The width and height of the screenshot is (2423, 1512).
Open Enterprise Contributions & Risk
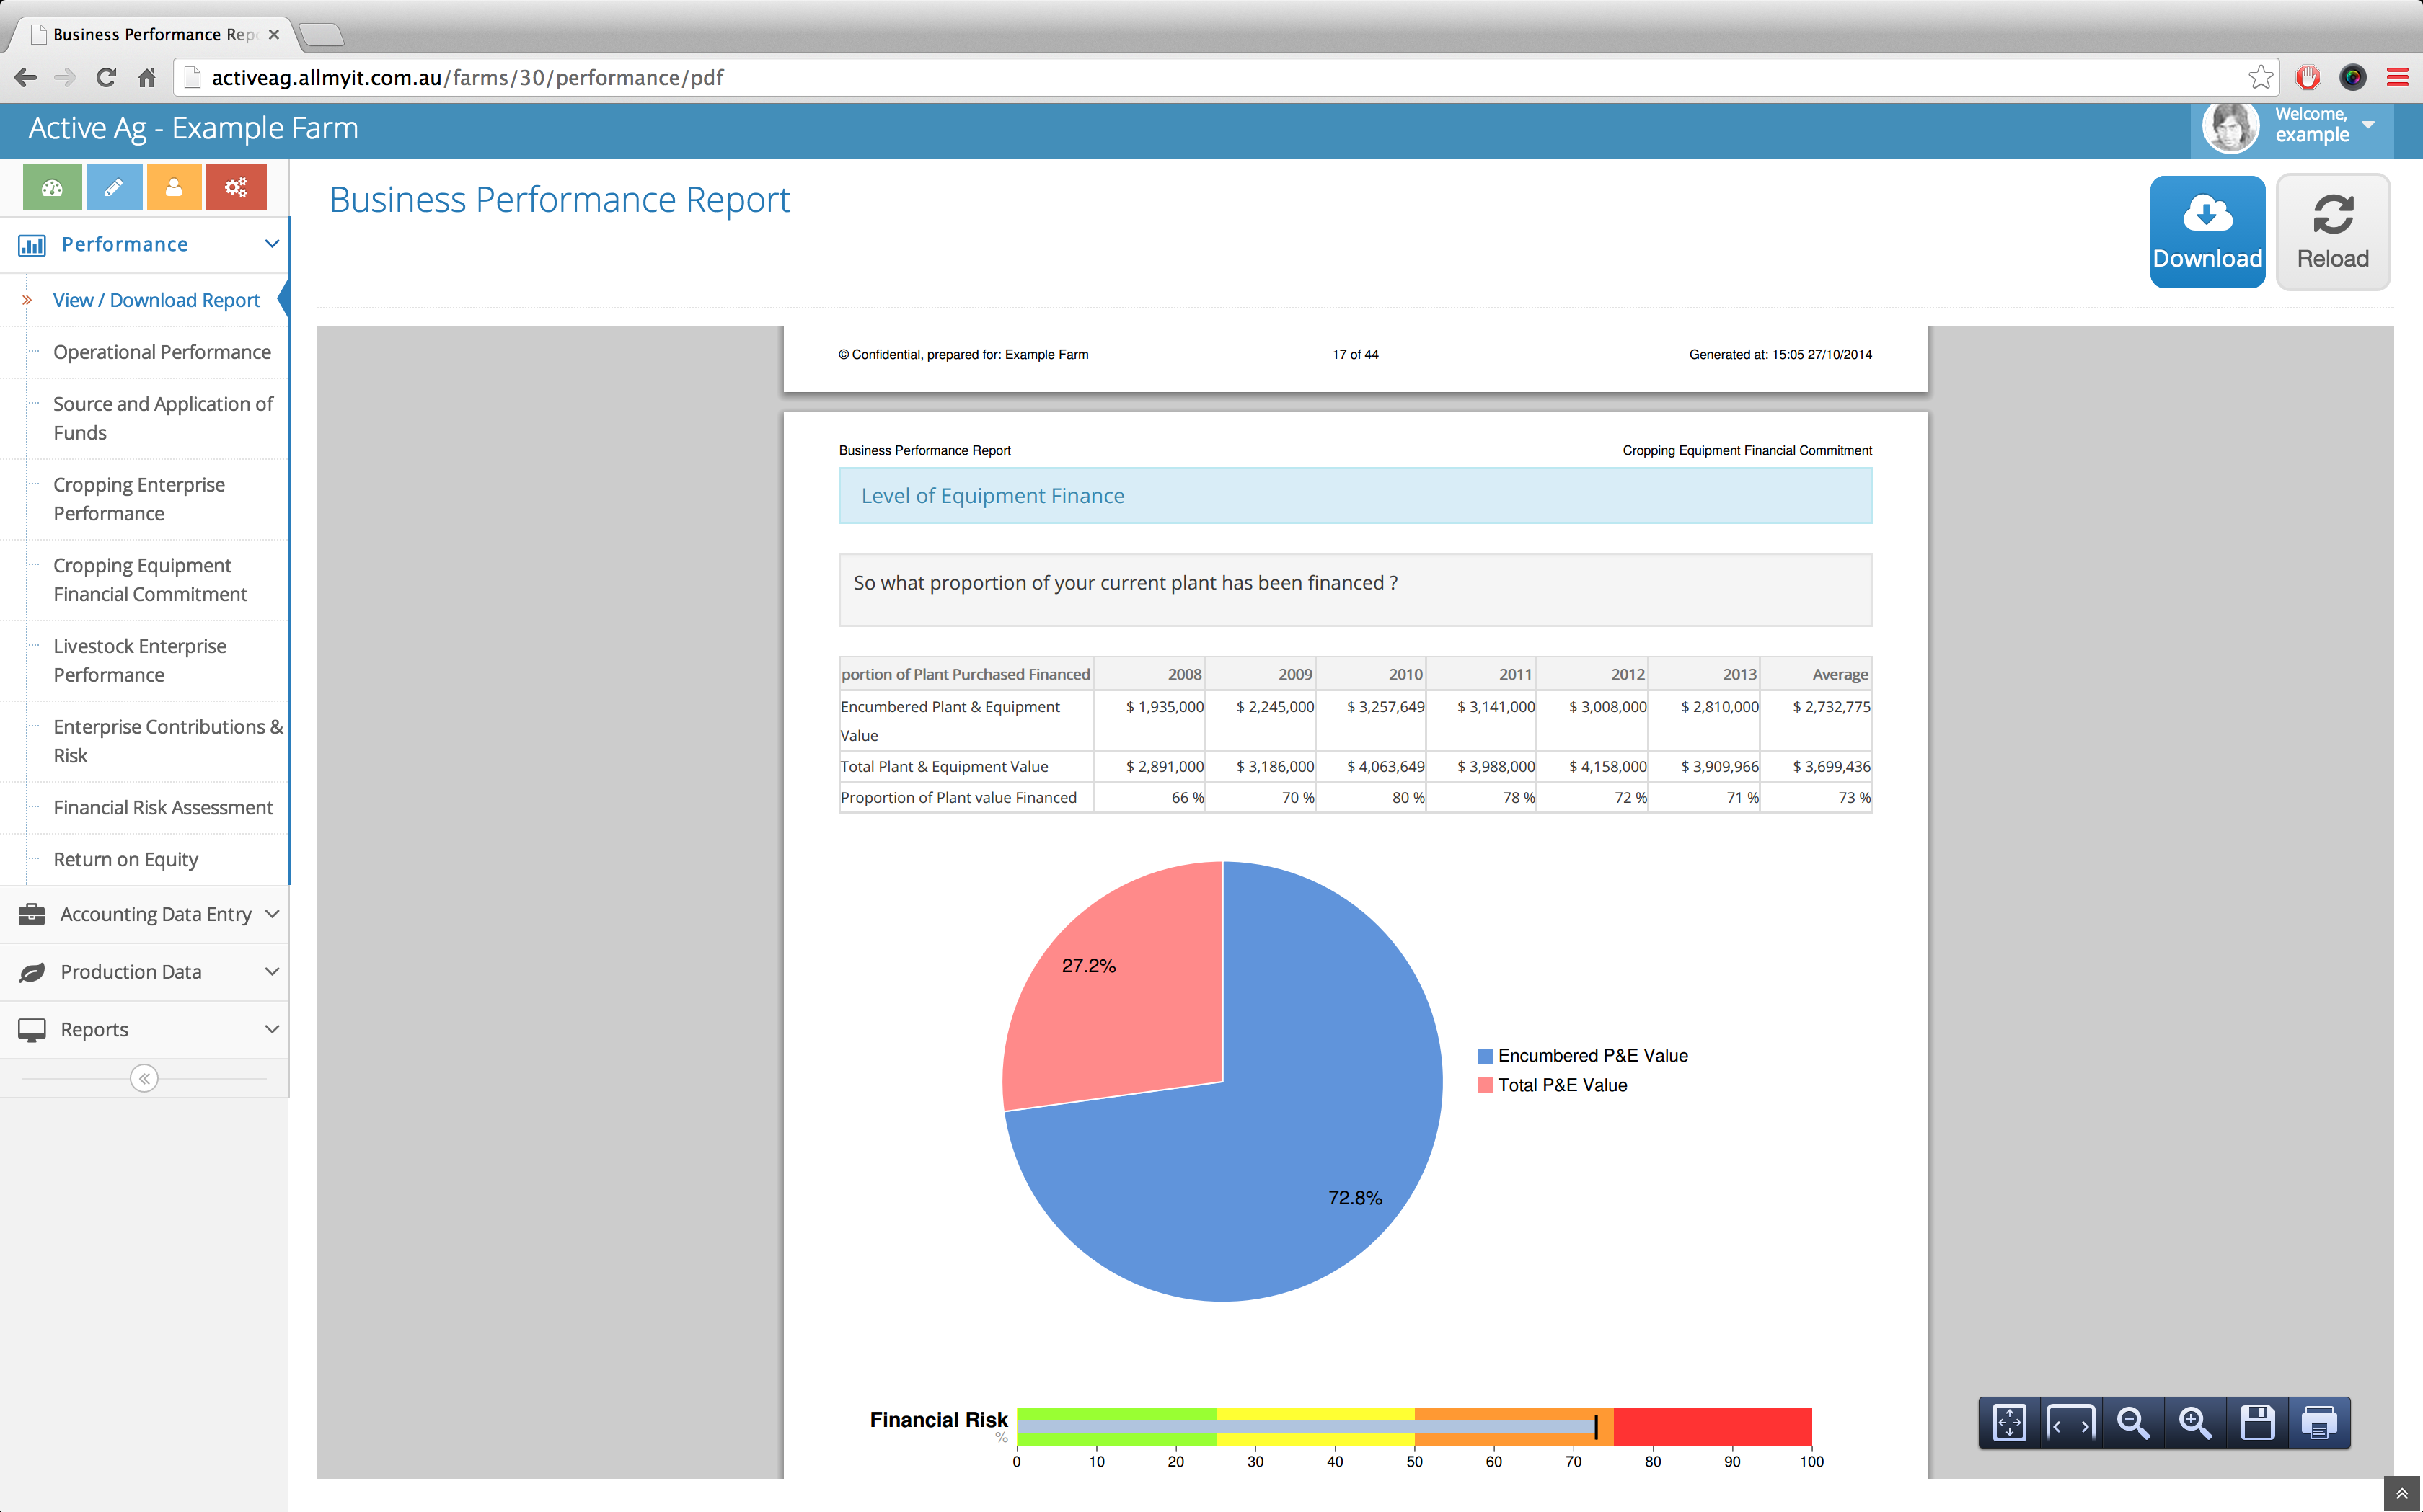[168, 741]
